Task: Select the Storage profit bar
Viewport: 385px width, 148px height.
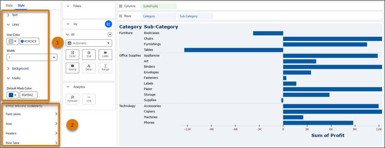Action: pyautogui.click(x=306, y=95)
